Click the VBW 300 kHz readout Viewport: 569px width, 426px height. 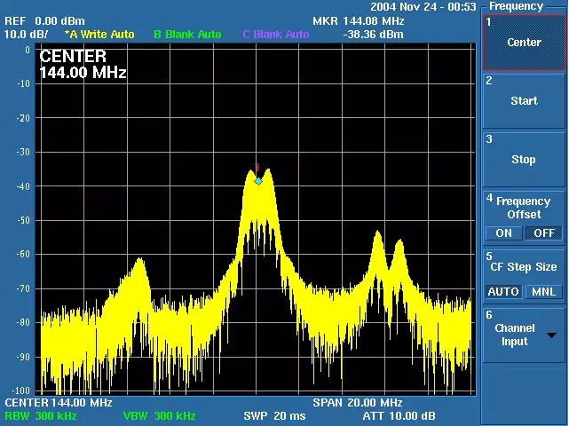point(159,416)
